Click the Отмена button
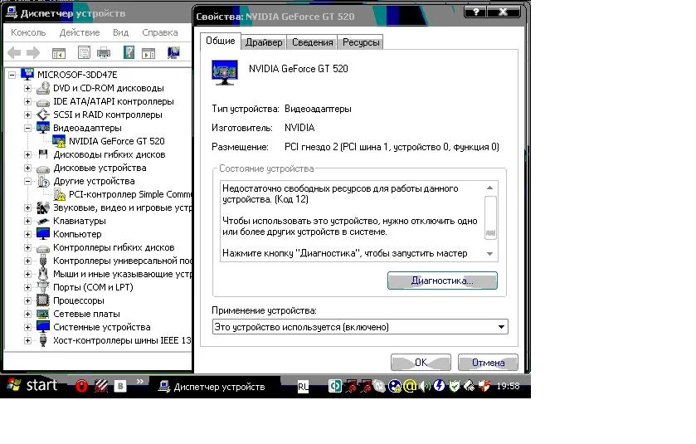Viewport: 696px width, 444px height. (488, 363)
